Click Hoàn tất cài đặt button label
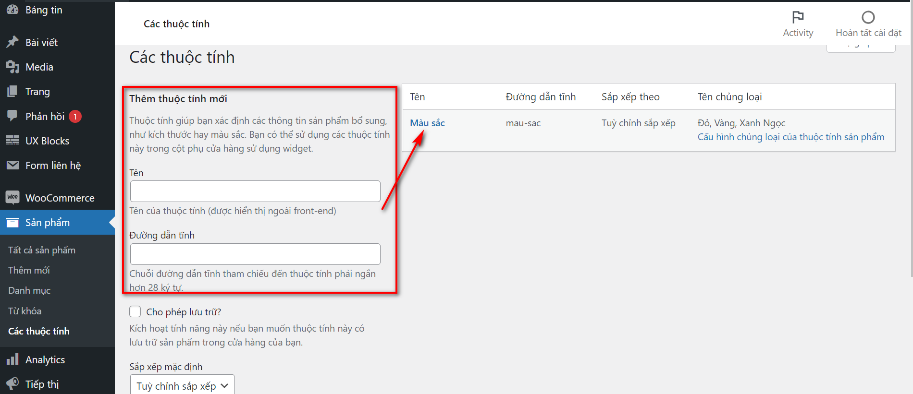The height and width of the screenshot is (394, 913). 868,33
